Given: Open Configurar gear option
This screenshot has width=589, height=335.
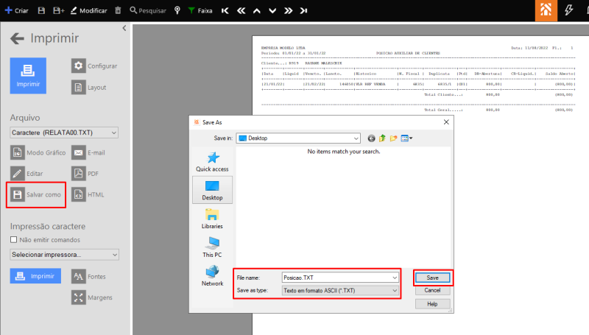Looking at the screenshot, I should pos(94,66).
